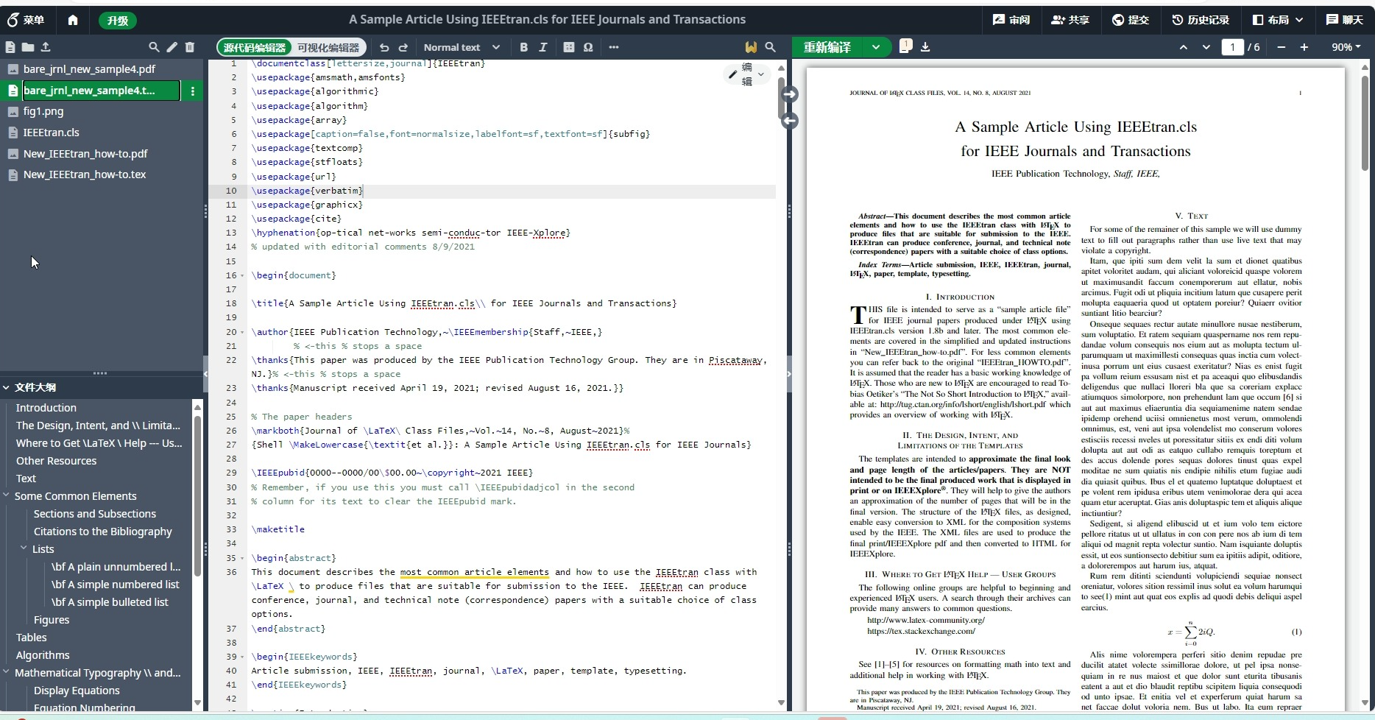Open the 聊天 chat panel
Viewport: 1375px width, 720px height.
[x=1345, y=20]
